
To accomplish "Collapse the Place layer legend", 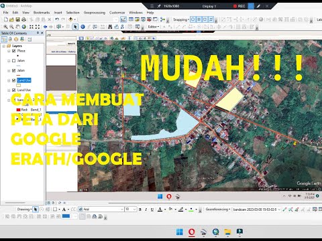I will coord(9,51).
